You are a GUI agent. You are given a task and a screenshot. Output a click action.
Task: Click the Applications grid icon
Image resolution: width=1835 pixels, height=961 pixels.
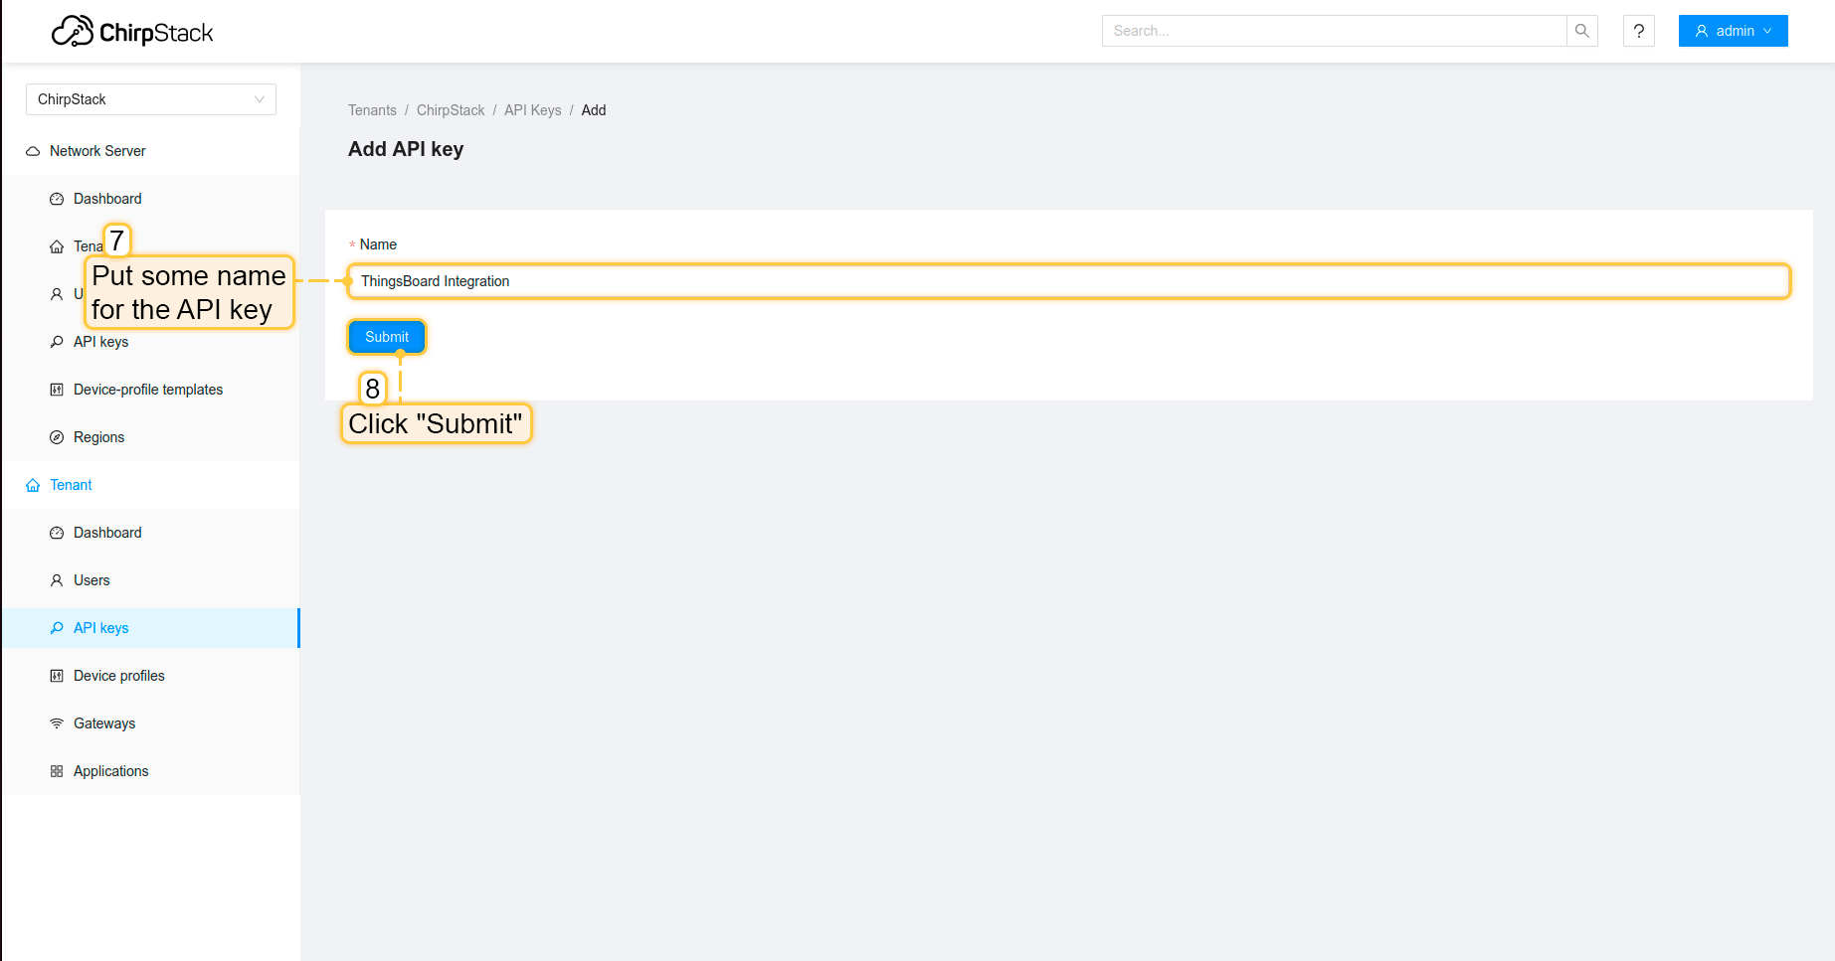coord(57,770)
